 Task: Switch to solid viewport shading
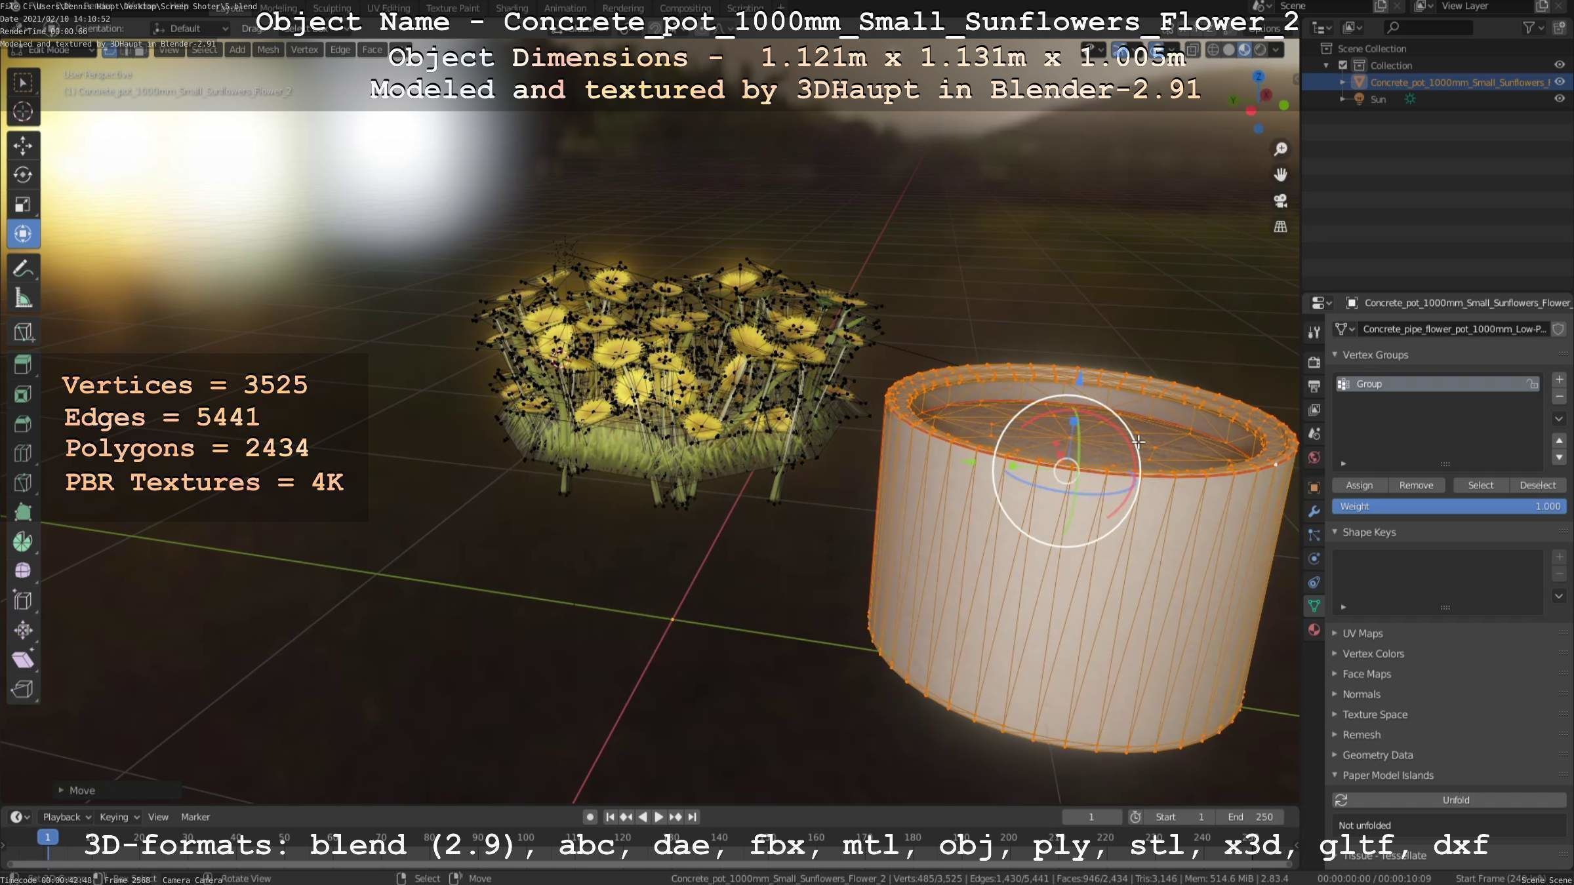coord(1229,50)
